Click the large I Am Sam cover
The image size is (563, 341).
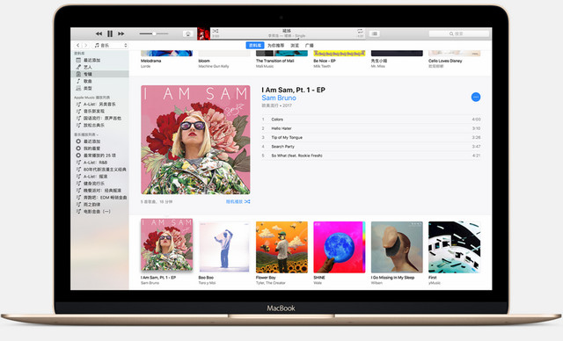click(195, 140)
